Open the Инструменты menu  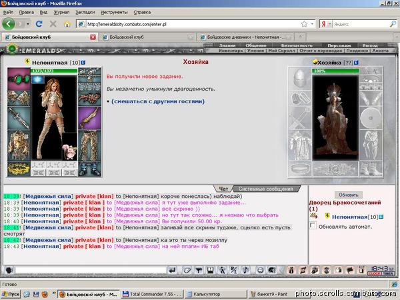pyautogui.click(x=114, y=12)
